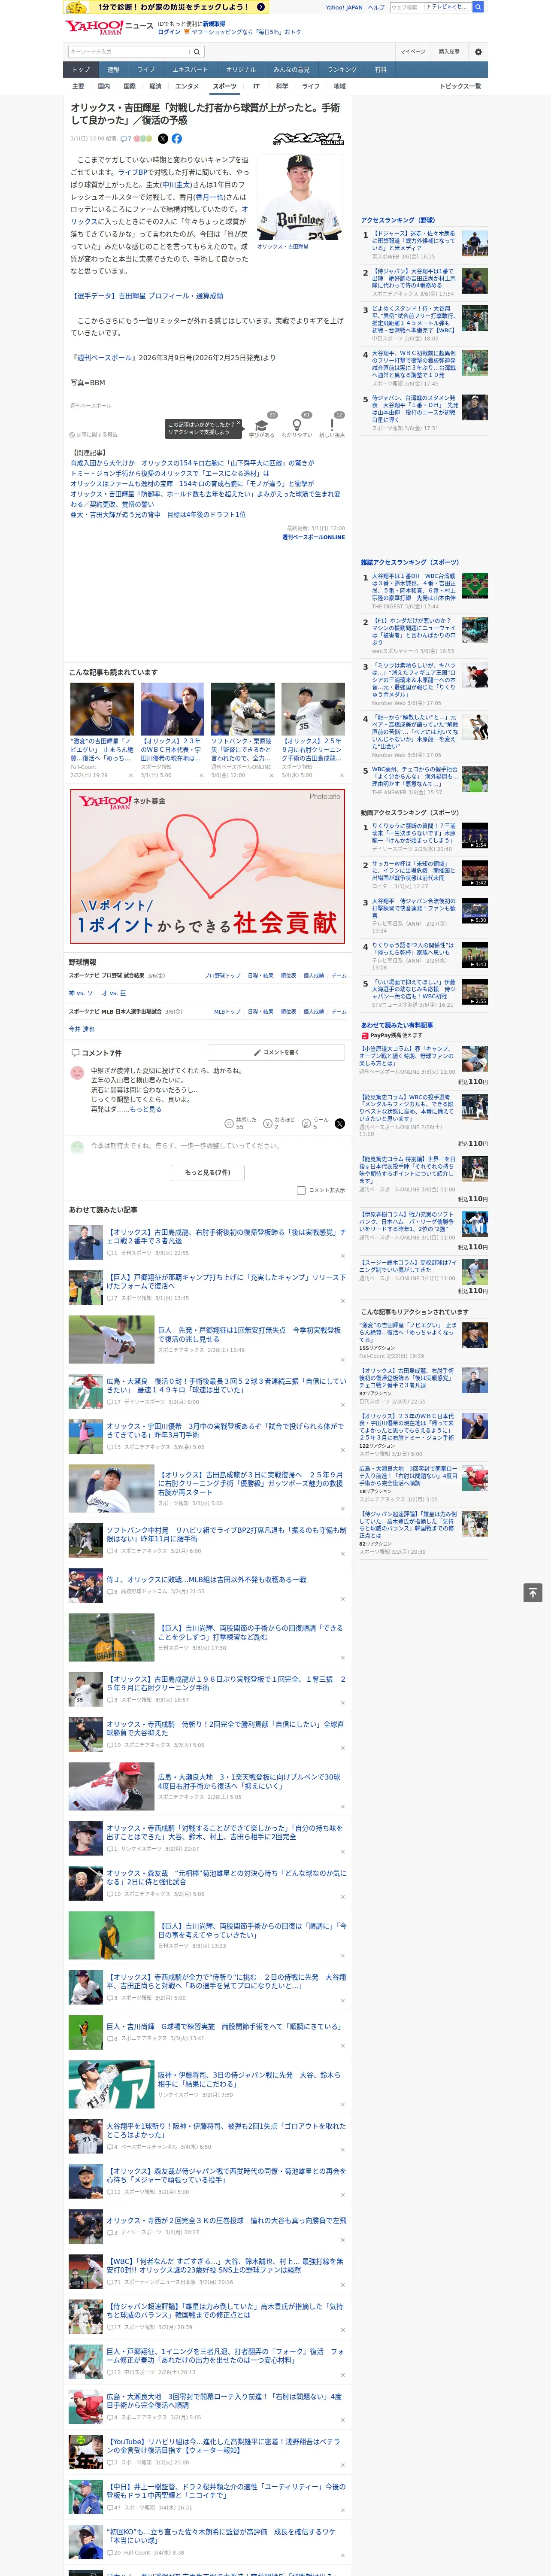551x2576 pixels.
Task: React with わかりやすい lightbulb icon
Action: coord(296,425)
